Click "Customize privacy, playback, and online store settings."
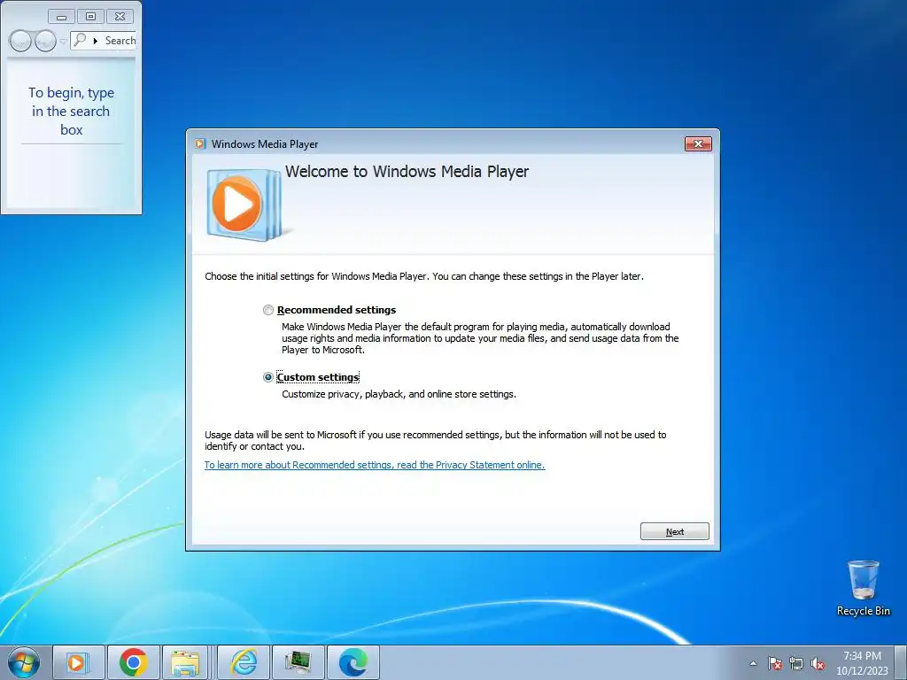907x680 pixels. click(399, 394)
